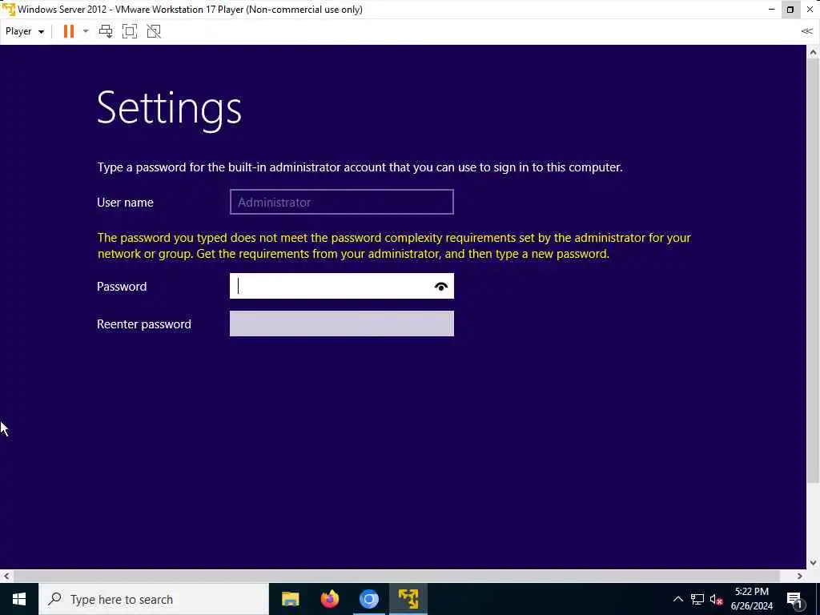Click the Reenter password field
820x615 pixels.
click(x=341, y=324)
